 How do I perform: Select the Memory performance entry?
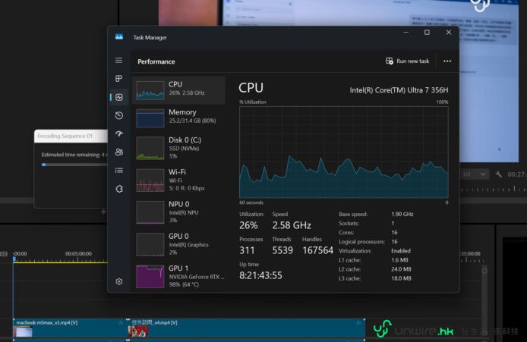(x=178, y=118)
